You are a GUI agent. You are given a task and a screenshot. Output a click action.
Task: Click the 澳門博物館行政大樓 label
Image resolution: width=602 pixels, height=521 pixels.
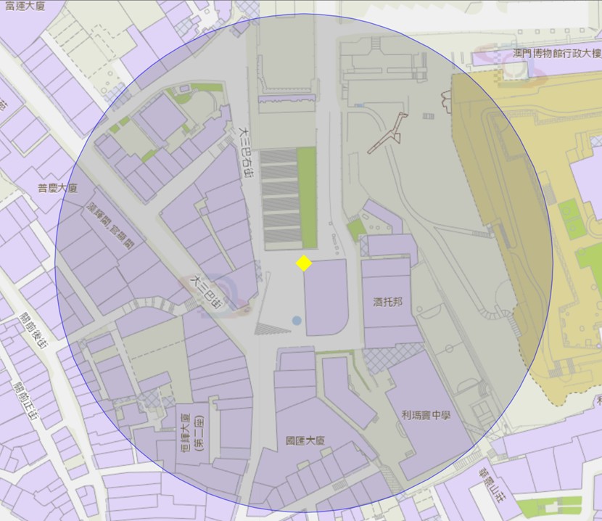tap(556, 54)
